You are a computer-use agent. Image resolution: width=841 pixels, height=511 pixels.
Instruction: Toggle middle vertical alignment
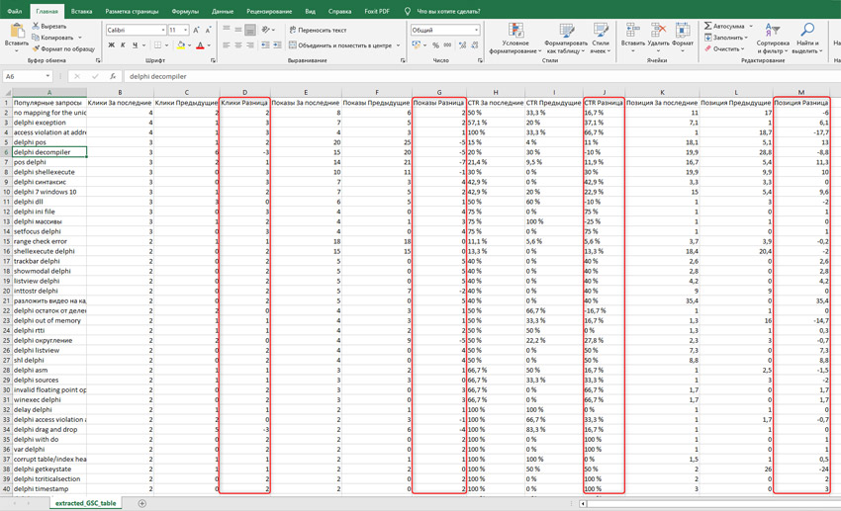(x=238, y=30)
